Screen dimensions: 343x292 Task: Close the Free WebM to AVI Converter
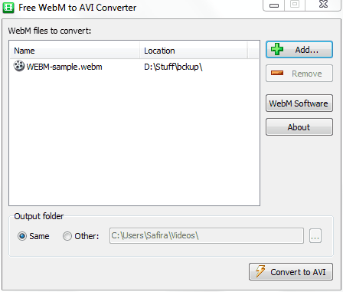323,5
